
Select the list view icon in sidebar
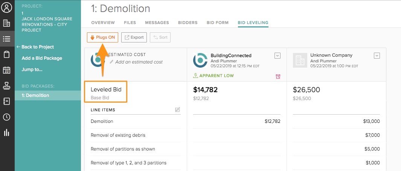point(6,39)
